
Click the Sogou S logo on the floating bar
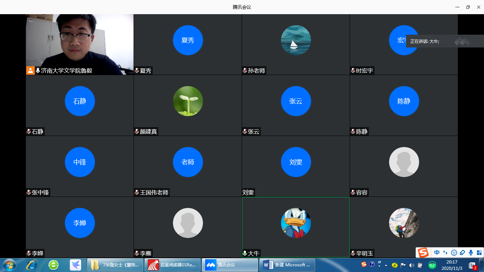click(423, 253)
